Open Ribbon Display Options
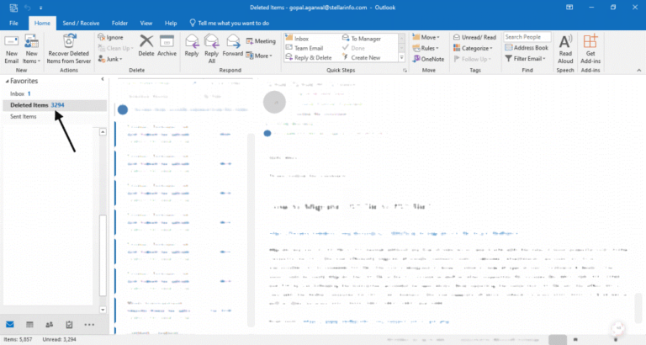646x345 pixels. 569,8
